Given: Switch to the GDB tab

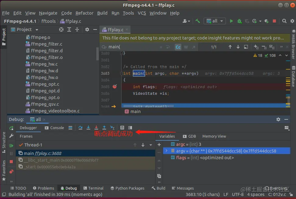Looking at the screenshot, I should (189, 136).
